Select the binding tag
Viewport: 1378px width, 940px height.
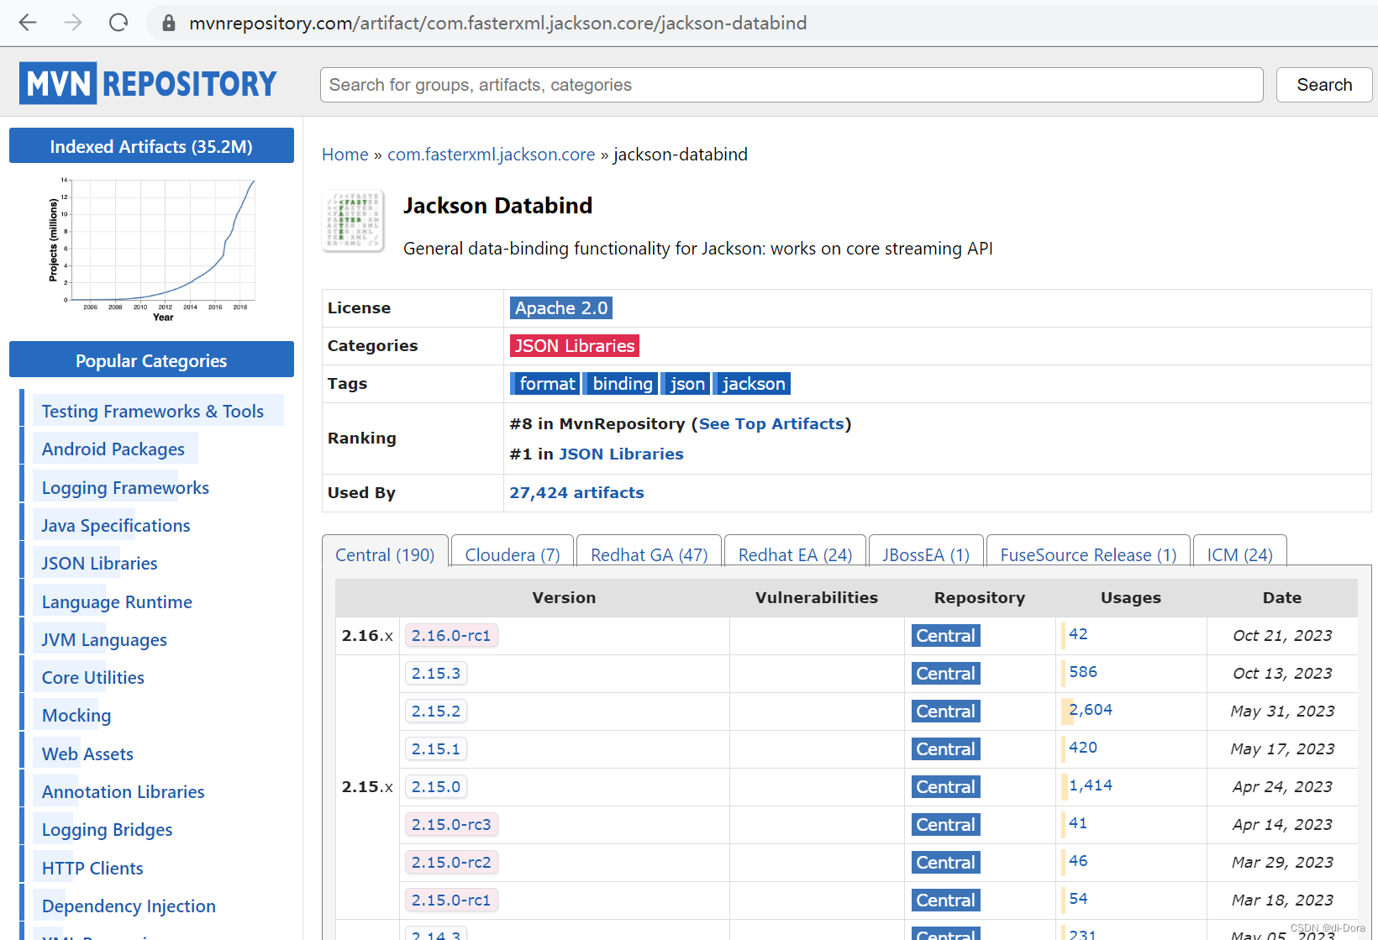[x=621, y=384]
